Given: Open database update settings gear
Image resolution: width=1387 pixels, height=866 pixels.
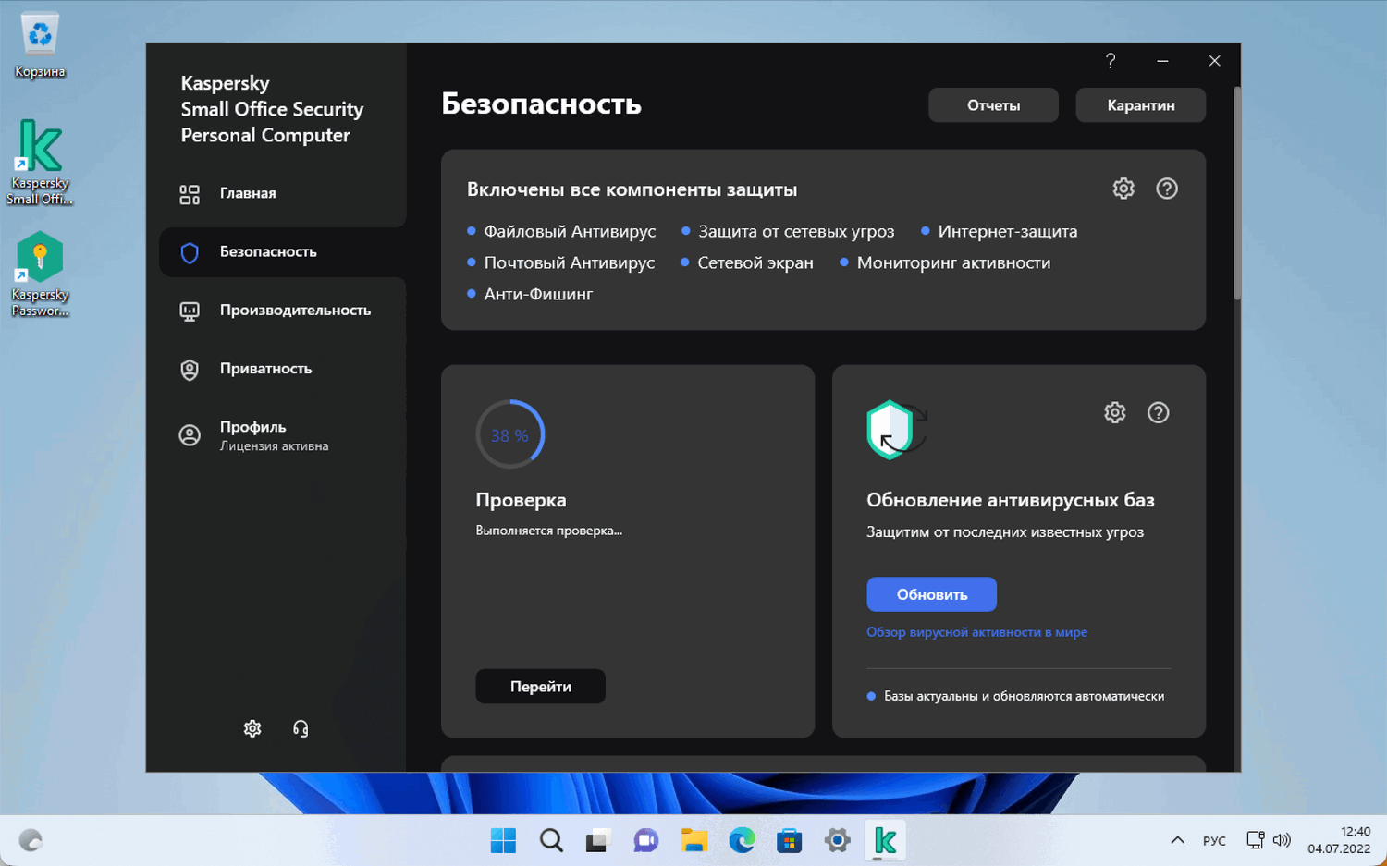Looking at the screenshot, I should 1115,412.
